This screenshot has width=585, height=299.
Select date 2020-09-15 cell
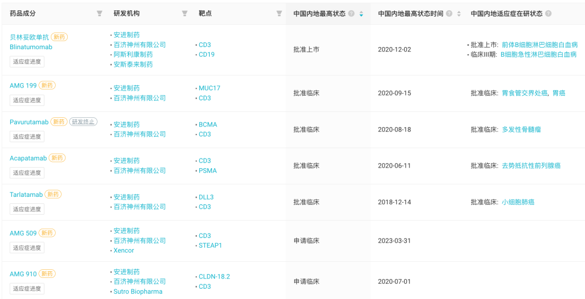click(394, 93)
